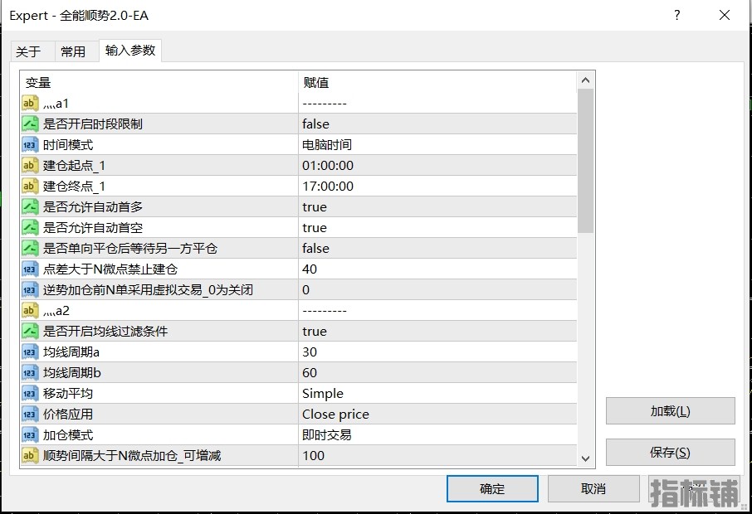
Task: Select the 是否开启时段限制 row label
Action: [93, 124]
